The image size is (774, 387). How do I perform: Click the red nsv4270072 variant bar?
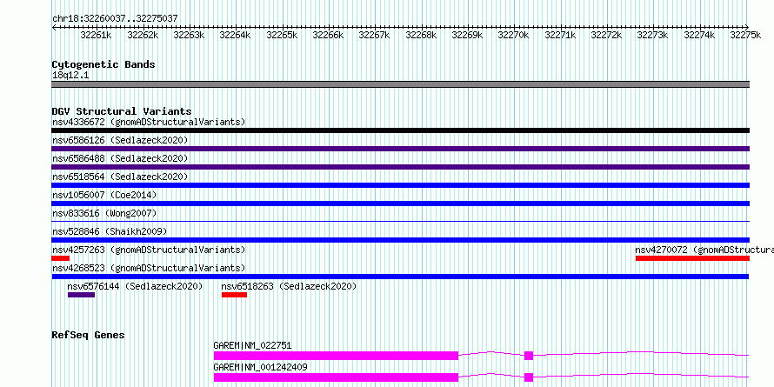click(692, 258)
